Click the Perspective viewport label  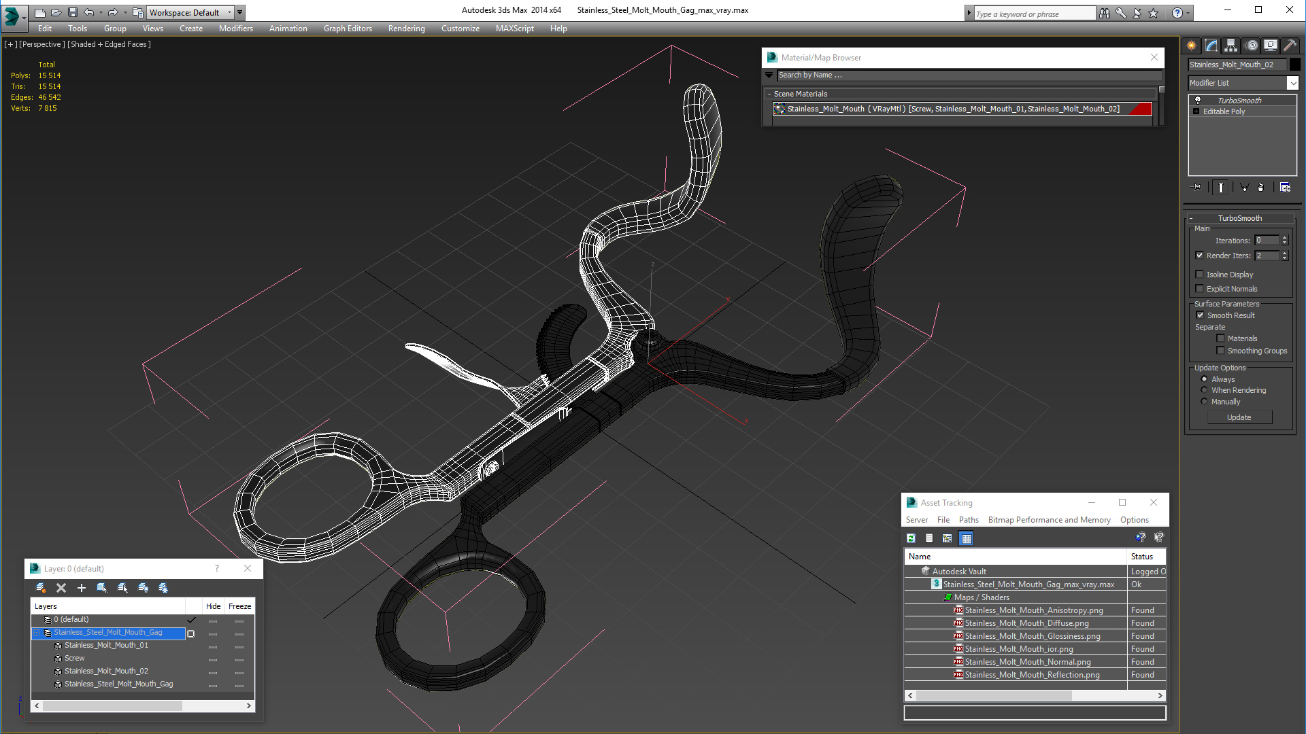[42, 44]
